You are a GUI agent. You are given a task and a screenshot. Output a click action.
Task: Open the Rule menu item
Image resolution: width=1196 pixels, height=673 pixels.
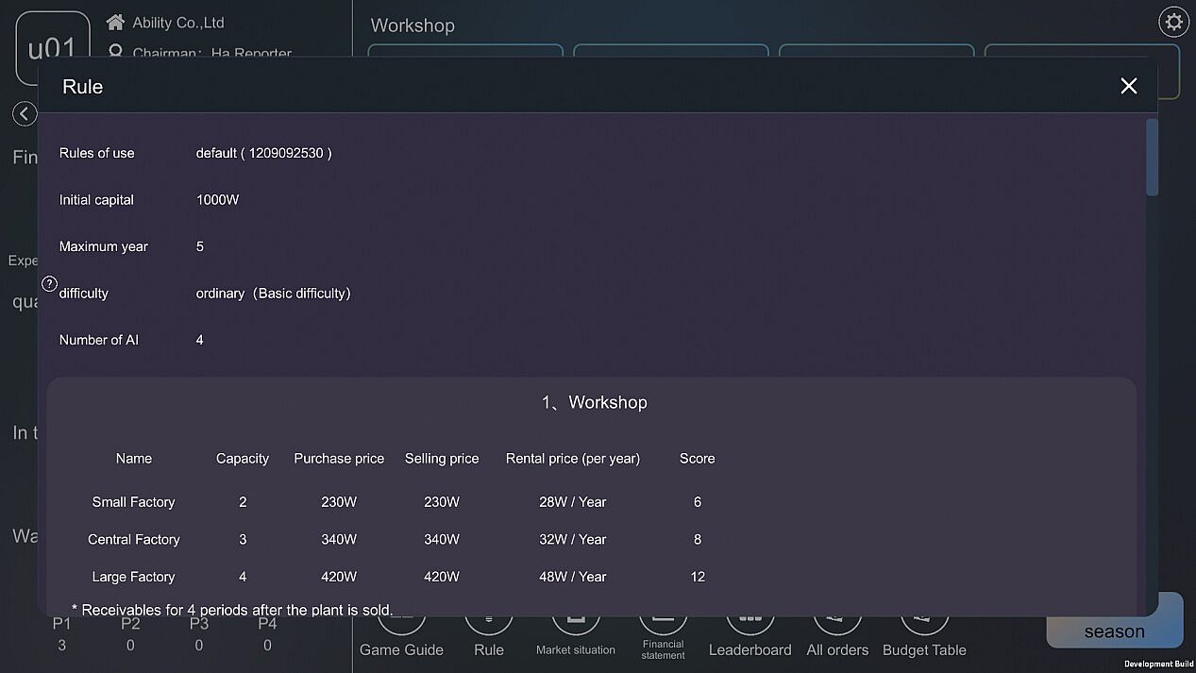[x=488, y=649]
